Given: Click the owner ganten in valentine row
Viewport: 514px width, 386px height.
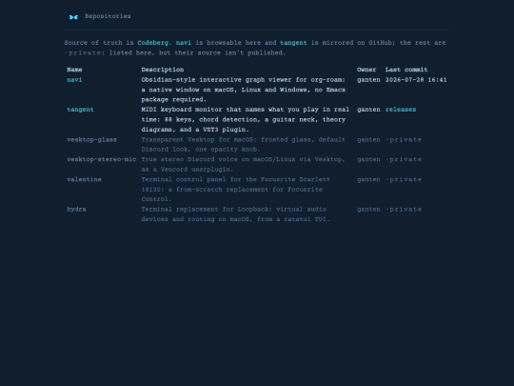Looking at the screenshot, I should tap(368, 179).
